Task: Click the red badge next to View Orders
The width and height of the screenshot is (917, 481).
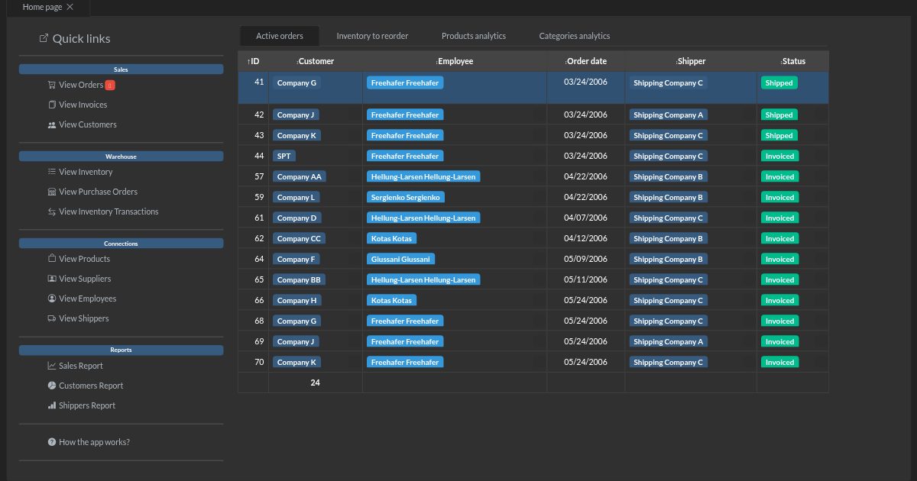Action: click(110, 86)
